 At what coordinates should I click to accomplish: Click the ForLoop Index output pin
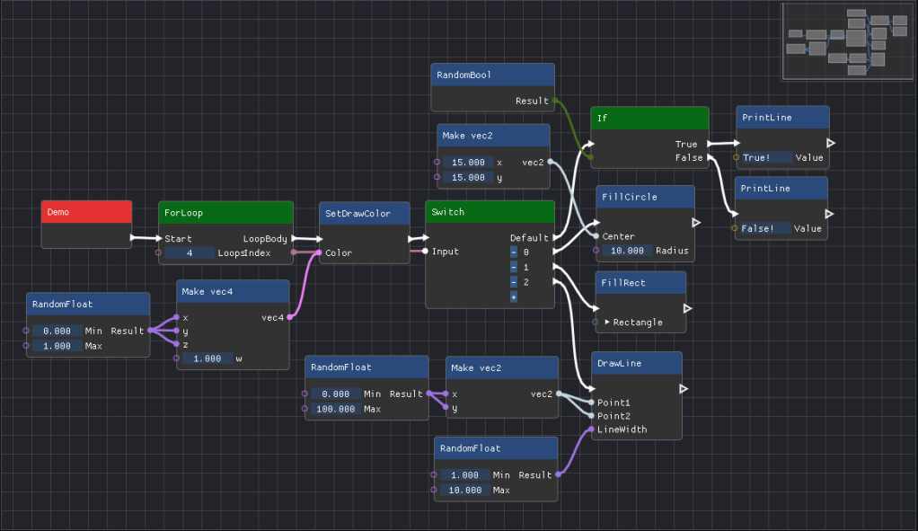[x=294, y=252]
